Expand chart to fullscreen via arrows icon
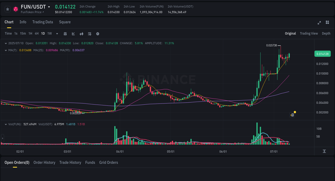This screenshot has height=181, width=335. click(x=319, y=23)
